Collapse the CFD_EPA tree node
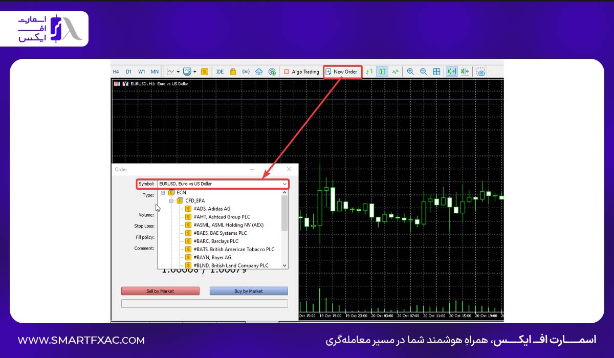 (x=171, y=201)
